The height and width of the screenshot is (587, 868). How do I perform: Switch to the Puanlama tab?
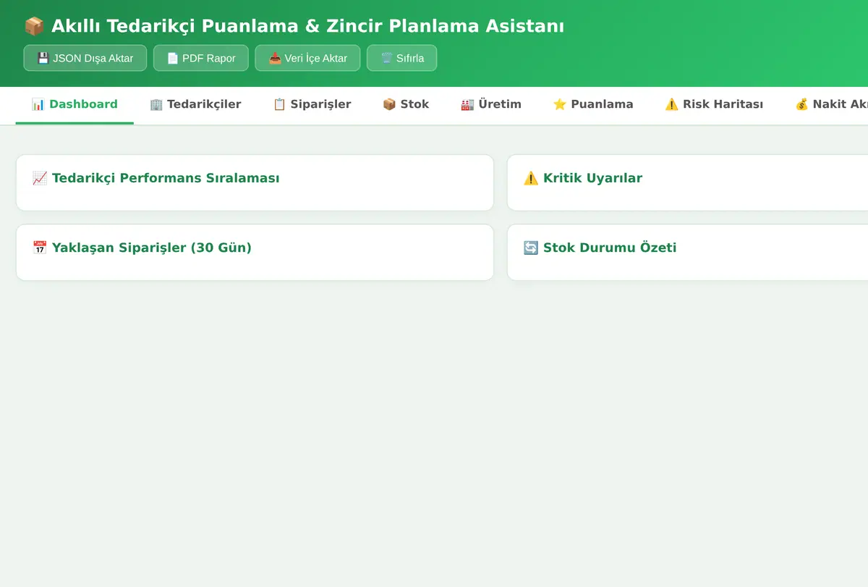click(x=593, y=104)
